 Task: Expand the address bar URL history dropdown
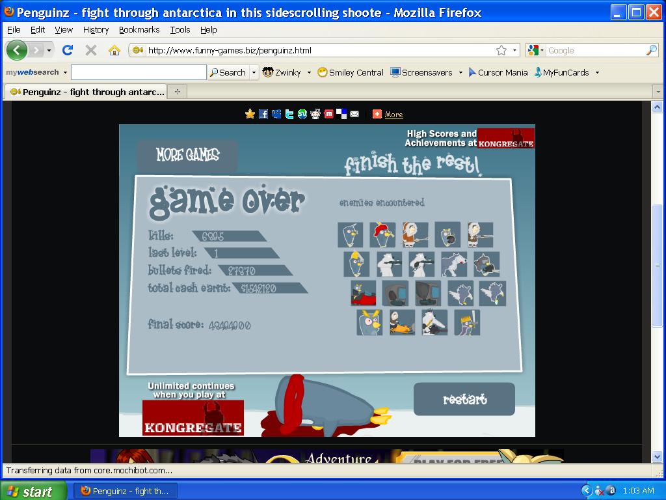click(x=515, y=51)
